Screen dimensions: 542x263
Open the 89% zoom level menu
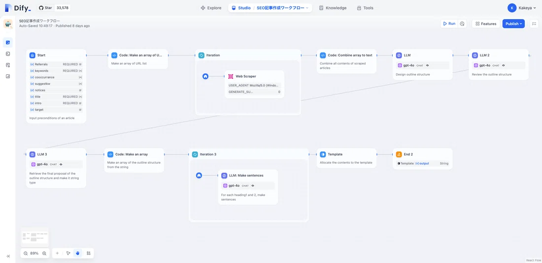[34, 253]
